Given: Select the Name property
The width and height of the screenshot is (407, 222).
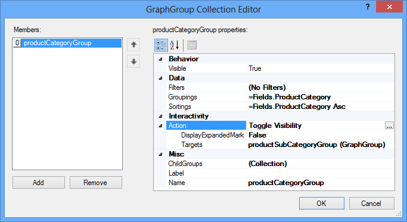Looking at the screenshot, I should (206, 183).
